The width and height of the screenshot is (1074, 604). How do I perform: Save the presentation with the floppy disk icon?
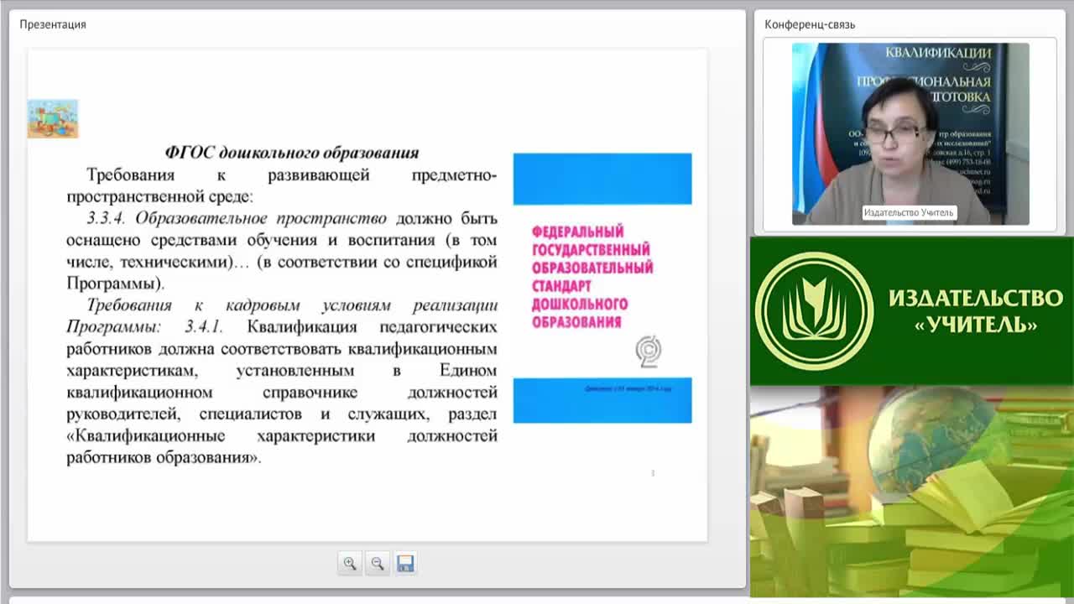coord(405,563)
